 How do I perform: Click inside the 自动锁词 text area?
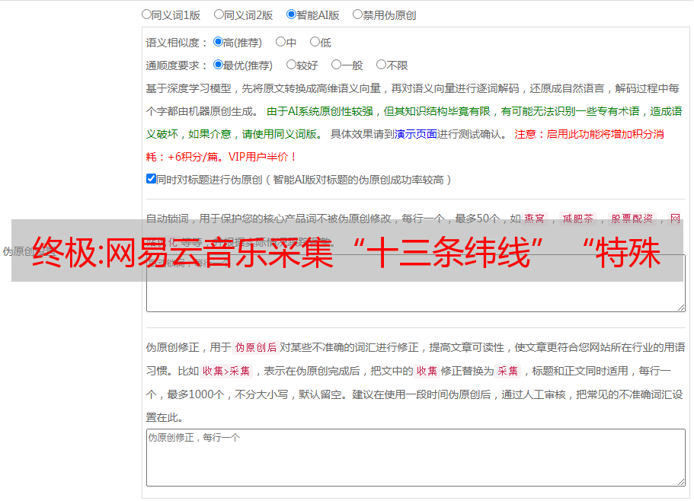click(415, 293)
